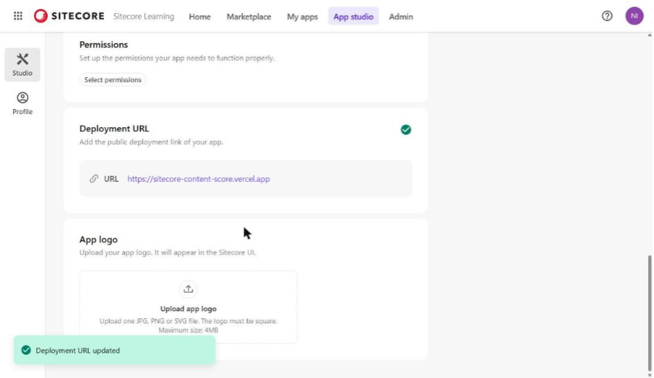Click the Deployment URL heading
Viewport: 654px width, 378px height.
(x=114, y=129)
